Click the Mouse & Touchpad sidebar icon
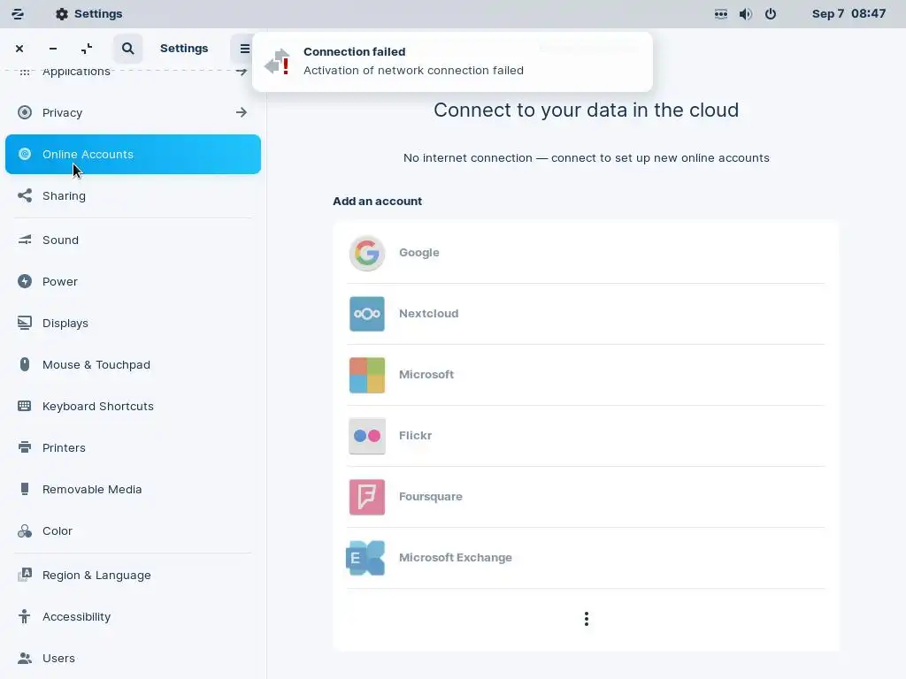Viewport: 906px width, 679px height. [25, 364]
